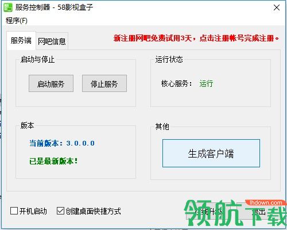287x230 pixels.
Task: Switch to the 网吧信息 tab
Action: coord(52,41)
